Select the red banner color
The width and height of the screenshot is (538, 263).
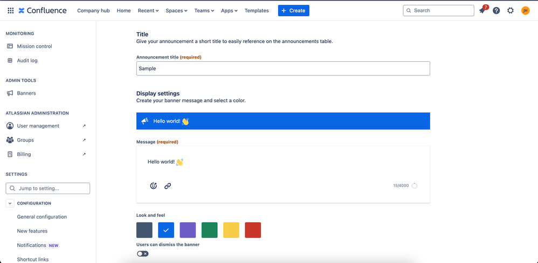(x=253, y=230)
